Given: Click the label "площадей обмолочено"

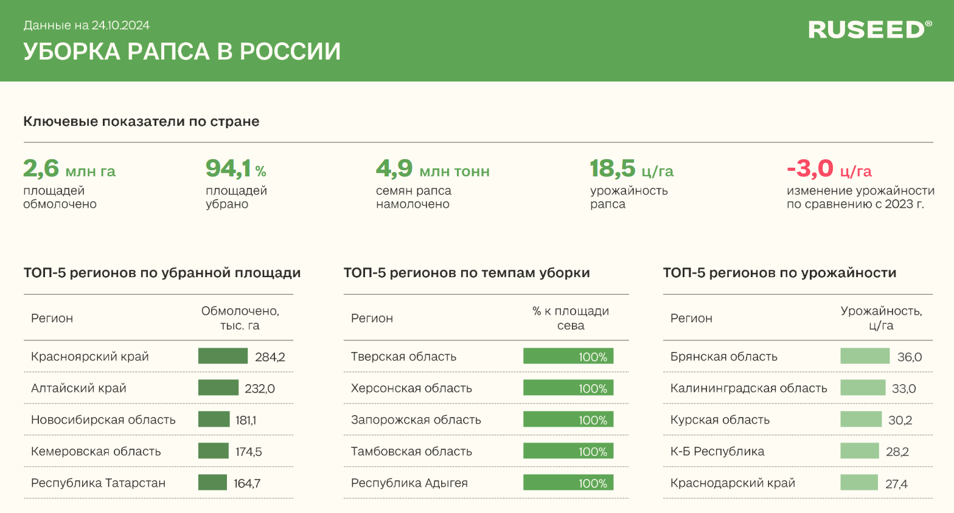Looking at the screenshot, I should coord(60,198).
